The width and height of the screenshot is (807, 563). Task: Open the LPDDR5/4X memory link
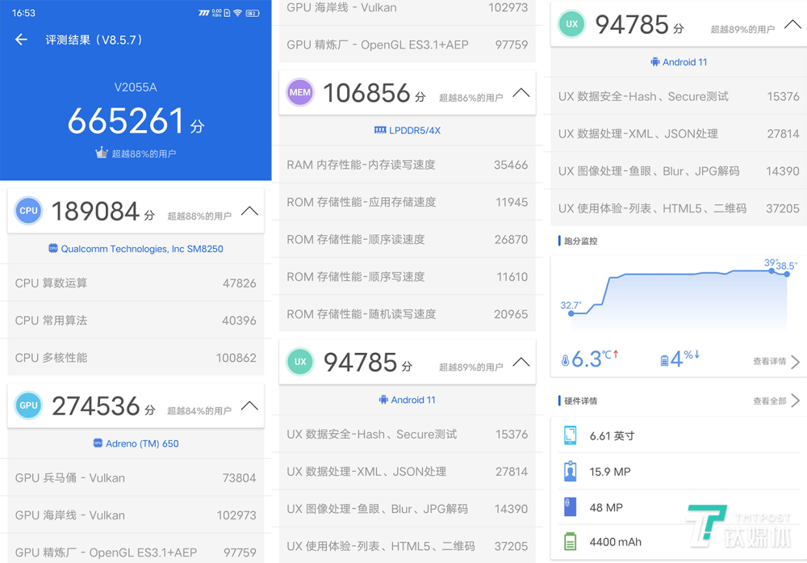[x=408, y=130]
